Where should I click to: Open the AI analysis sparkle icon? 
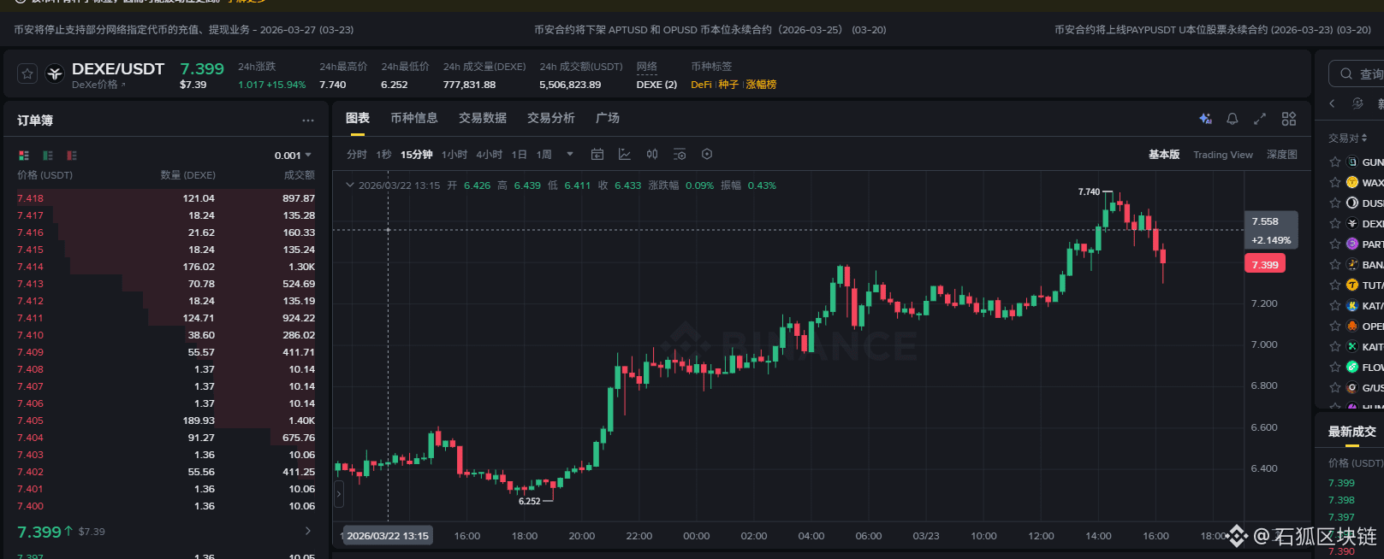tap(1205, 119)
